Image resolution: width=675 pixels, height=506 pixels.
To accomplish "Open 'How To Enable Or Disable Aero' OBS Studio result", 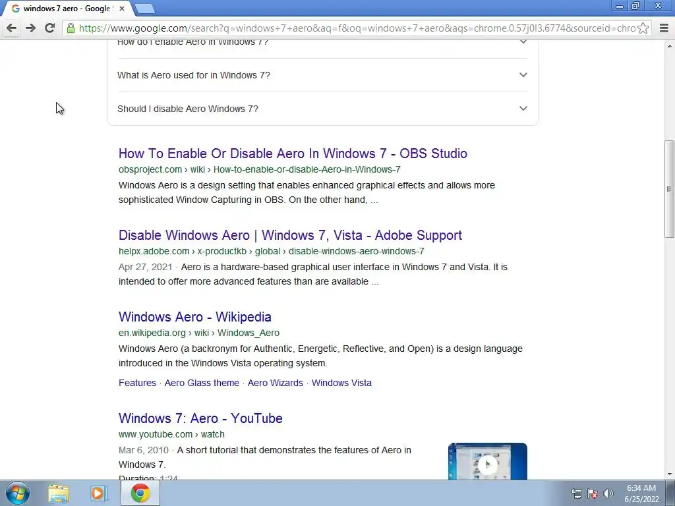I will point(293,154).
